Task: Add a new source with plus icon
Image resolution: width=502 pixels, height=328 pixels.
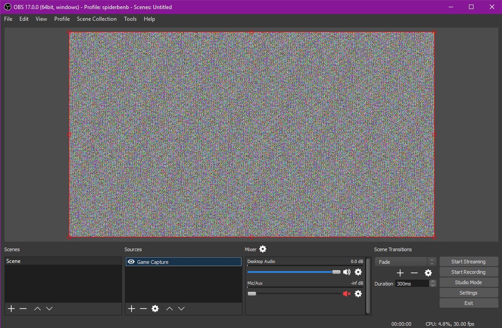Action: [x=132, y=309]
